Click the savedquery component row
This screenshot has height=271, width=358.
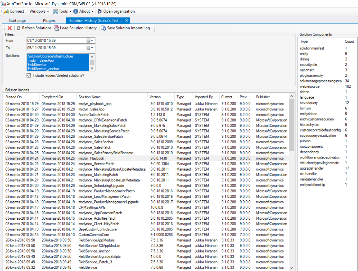tap(327, 103)
